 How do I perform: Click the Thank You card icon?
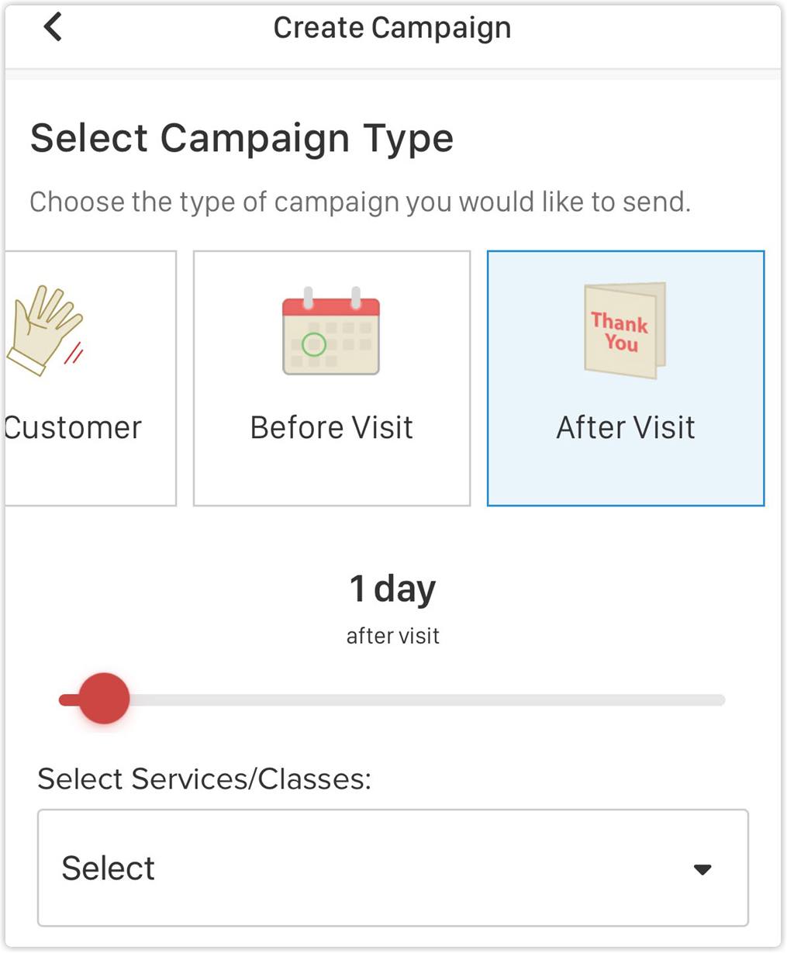pos(625,331)
